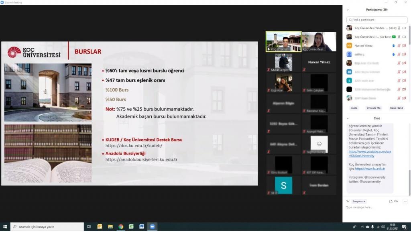The image size is (411, 232).
Task: Open the Windows Start menu
Action: pos(5,226)
